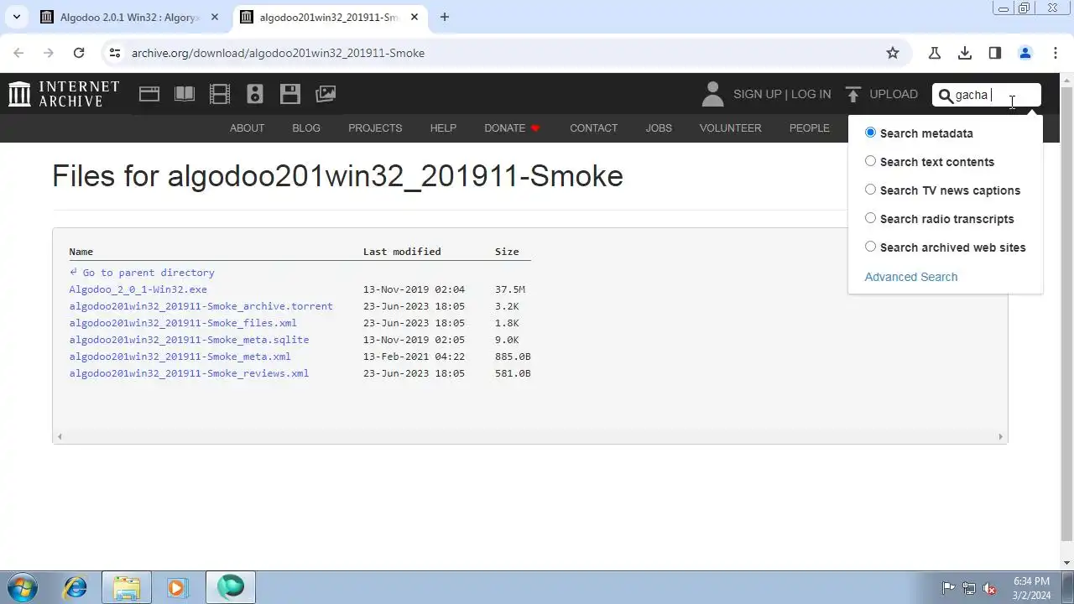Open the PEOPLE menu item
The width and height of the screenshot is (1074, 604).
809,128
